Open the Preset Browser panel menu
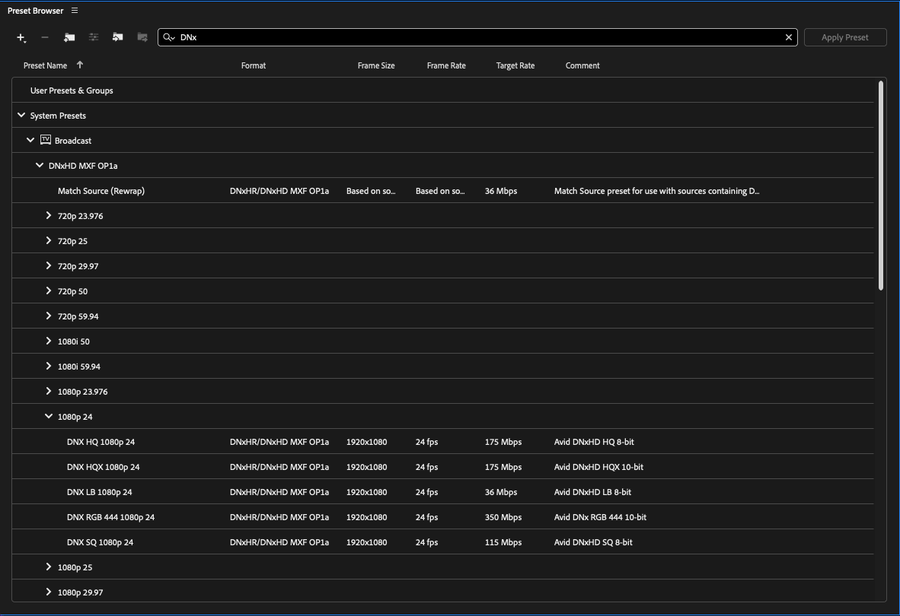 (x=73, y=10)
